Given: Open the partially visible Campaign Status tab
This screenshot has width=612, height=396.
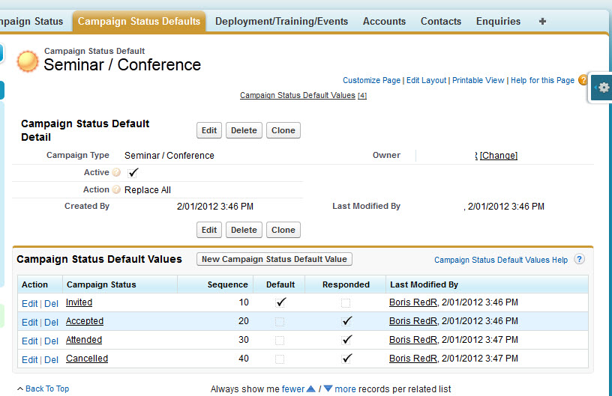Looking at the screenshot, I should [x=32, y=22].
